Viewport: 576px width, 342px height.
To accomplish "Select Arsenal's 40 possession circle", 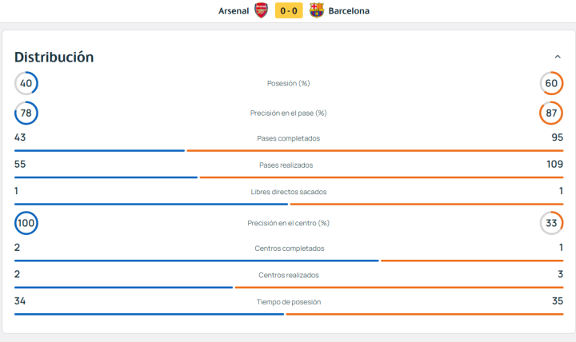I will coord(26,83).
